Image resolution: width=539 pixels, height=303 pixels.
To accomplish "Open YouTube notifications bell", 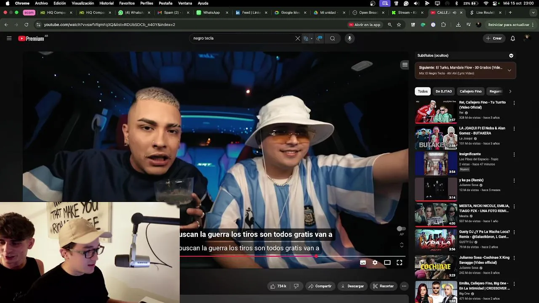I will tap(512, 38).
